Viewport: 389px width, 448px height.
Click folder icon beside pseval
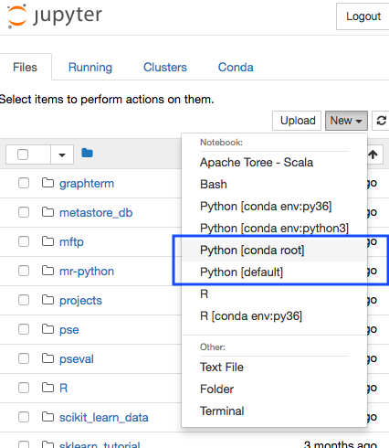pos(47,358)
